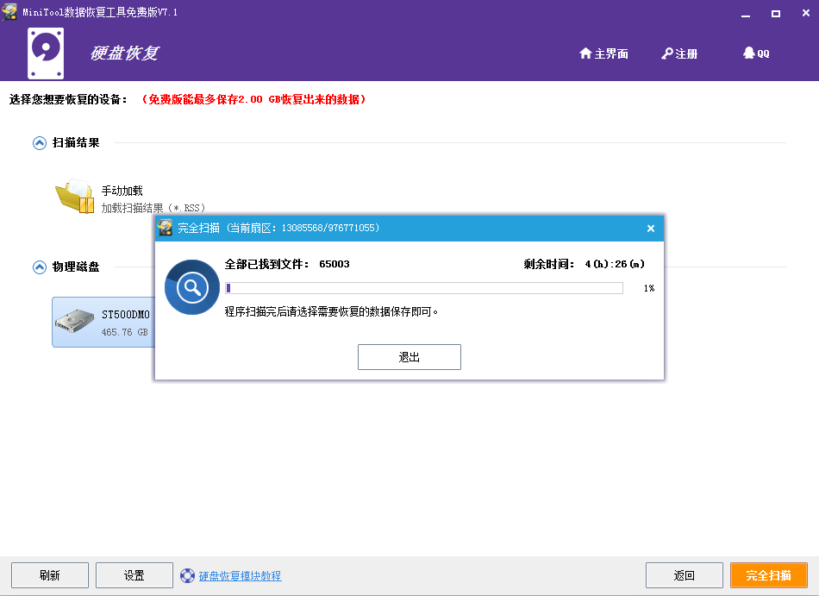Open the QQ contact option
Screen dimensions: 819x596
pos(756,53)
